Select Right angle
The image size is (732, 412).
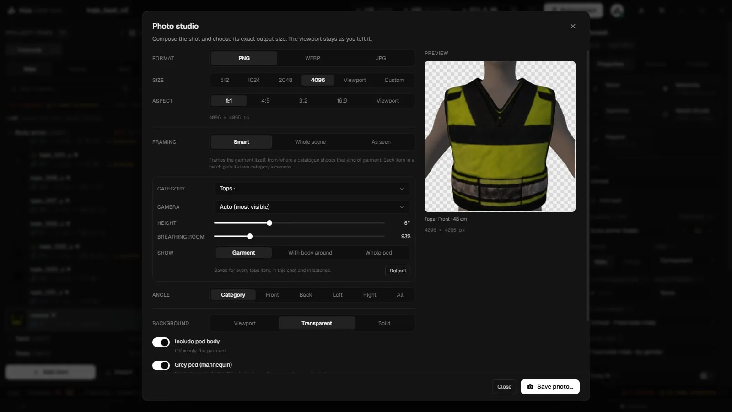[x=370, y=295]
